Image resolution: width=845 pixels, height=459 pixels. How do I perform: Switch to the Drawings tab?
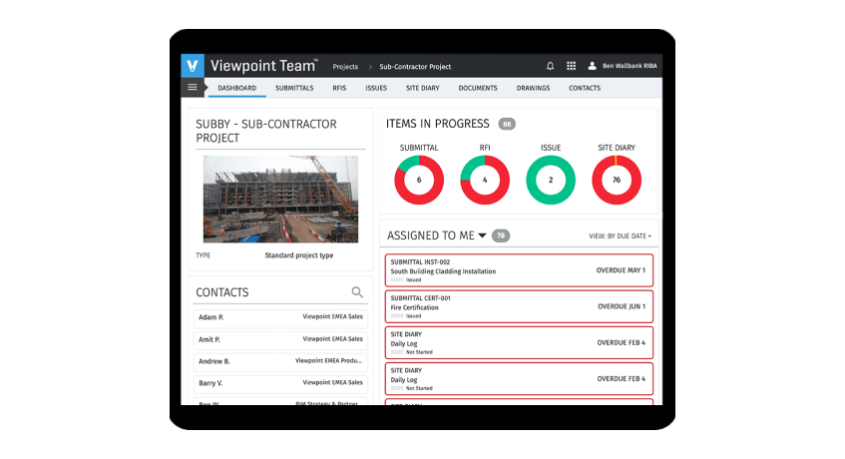tap(533, 88)
